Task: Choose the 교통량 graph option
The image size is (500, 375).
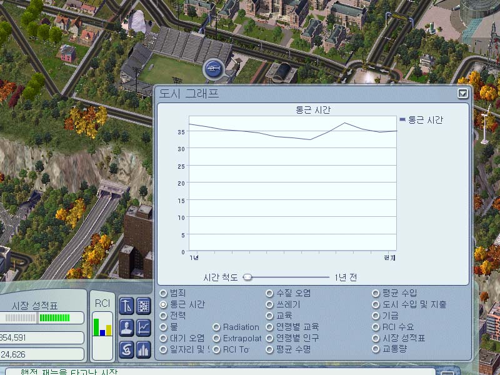Action: (376, 349)
